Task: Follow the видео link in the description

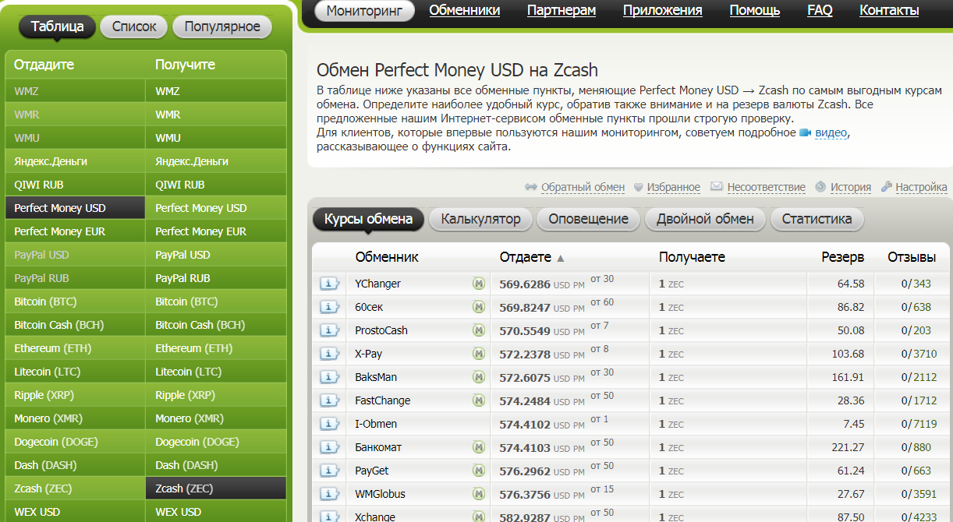Action: coord(831,132)
